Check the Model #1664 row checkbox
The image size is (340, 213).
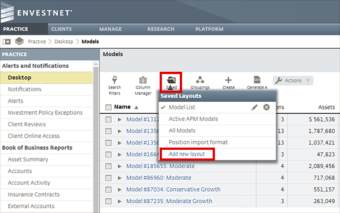(x=108, y=154)
